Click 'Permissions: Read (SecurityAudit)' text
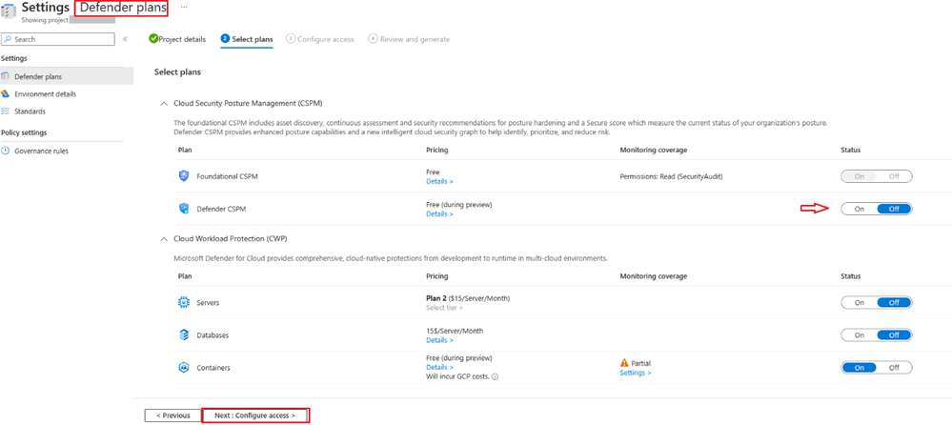 (672, 176)
